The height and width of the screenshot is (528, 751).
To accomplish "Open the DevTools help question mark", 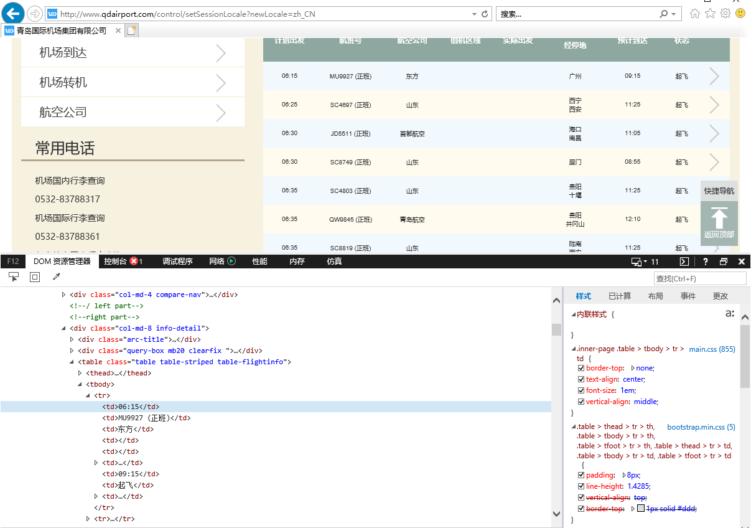I will point(705,262).
